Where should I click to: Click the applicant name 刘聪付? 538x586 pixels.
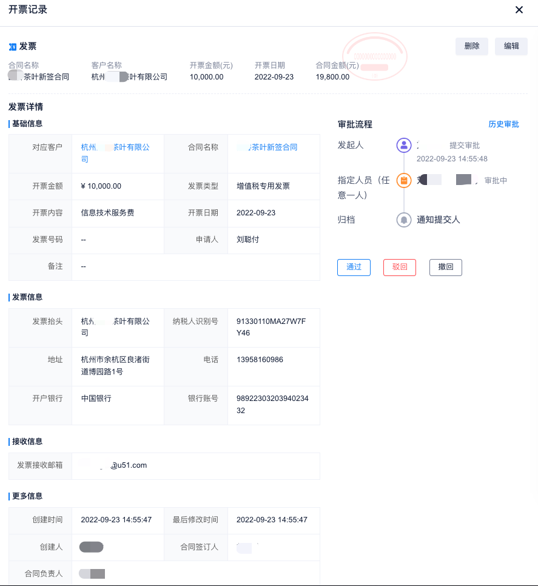pyautogui.click(x=247, y=240)
